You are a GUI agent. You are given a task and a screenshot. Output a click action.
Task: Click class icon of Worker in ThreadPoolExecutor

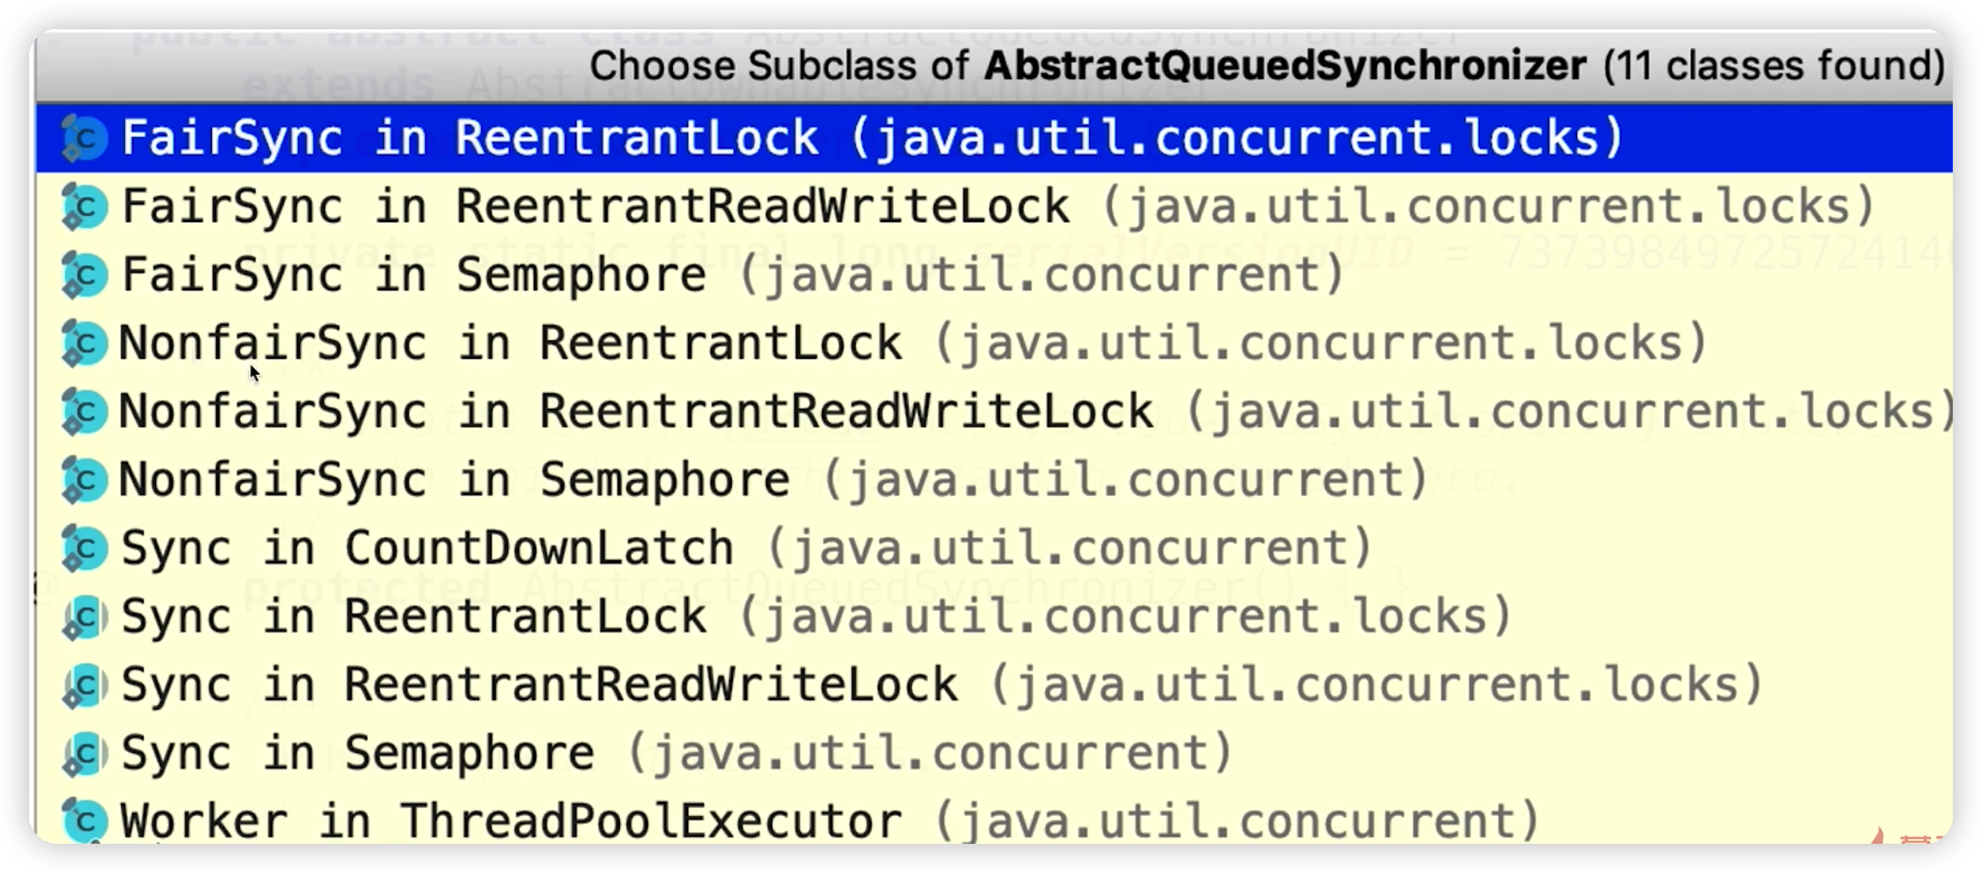click(84, 820)
